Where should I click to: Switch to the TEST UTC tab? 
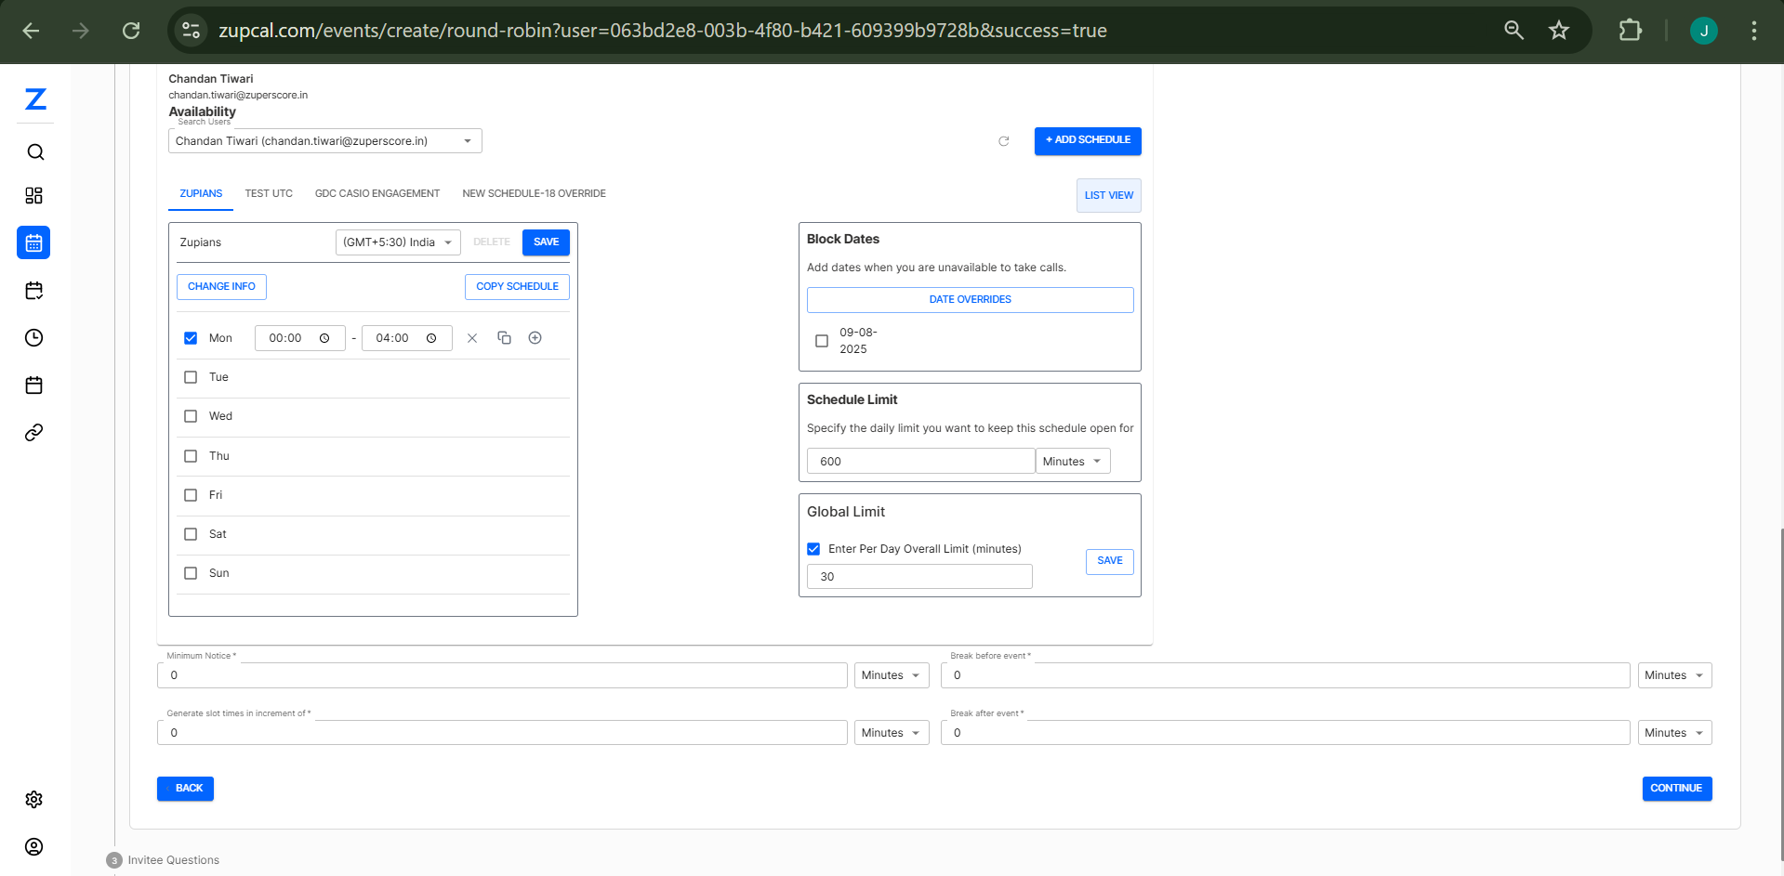pos(269,194)
